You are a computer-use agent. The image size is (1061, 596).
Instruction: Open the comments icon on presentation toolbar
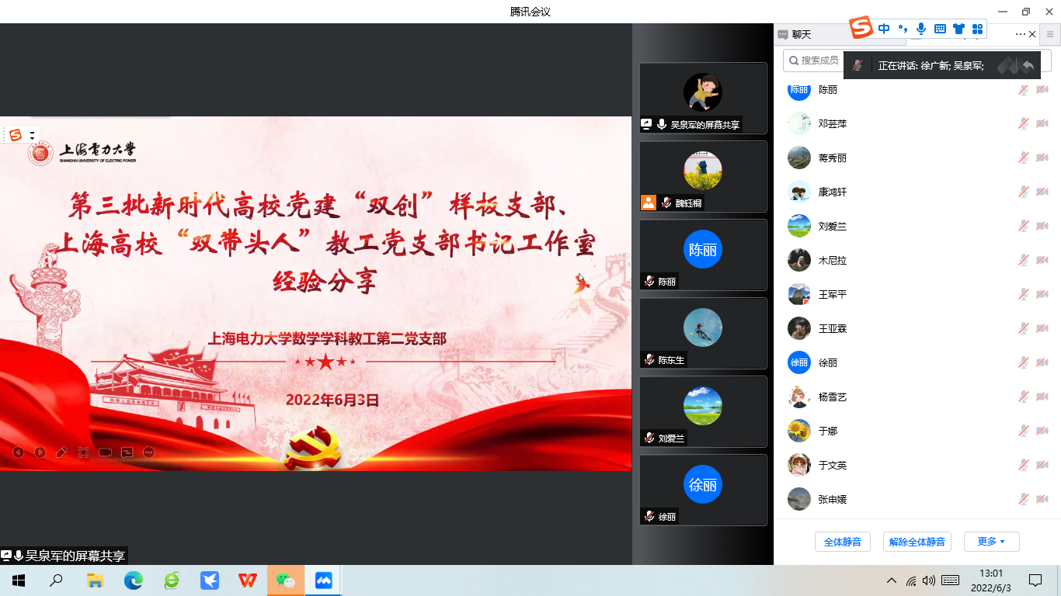pyautogui.click(x=127, y=452)
